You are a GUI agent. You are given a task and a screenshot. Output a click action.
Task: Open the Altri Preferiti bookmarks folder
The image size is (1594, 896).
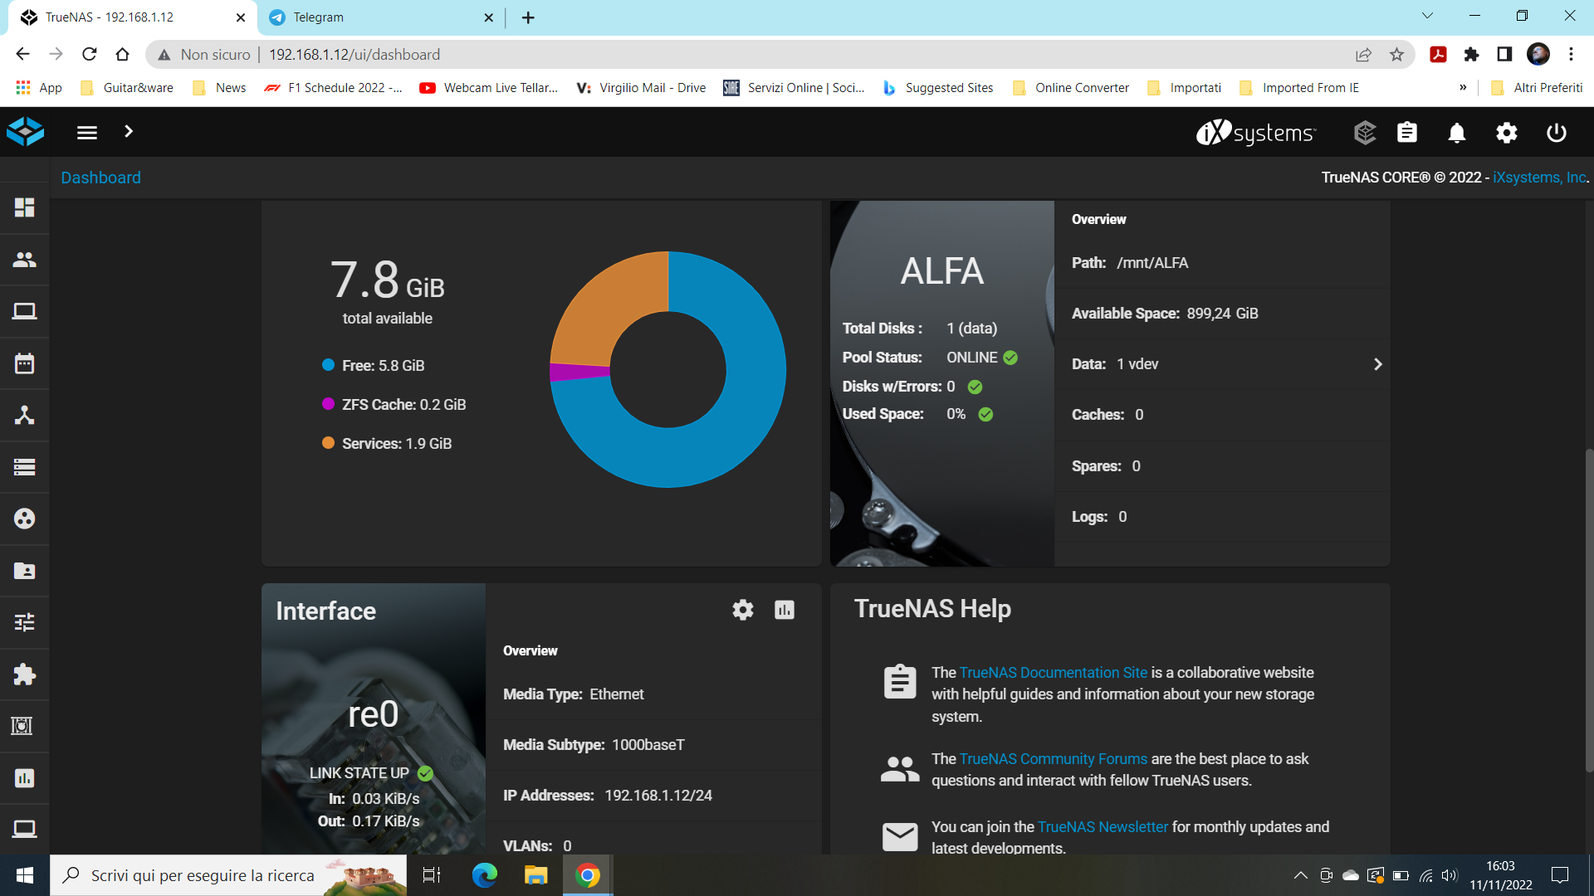(x=1537, y=88)
